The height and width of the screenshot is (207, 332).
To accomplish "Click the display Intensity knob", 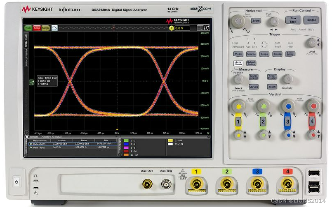I will [x=287, y=79].
